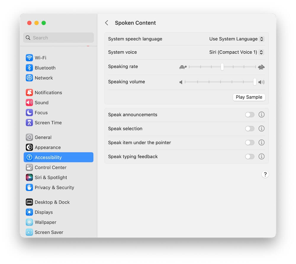Open Wi-Fi settings pane
296x264 pixels.
59,58
